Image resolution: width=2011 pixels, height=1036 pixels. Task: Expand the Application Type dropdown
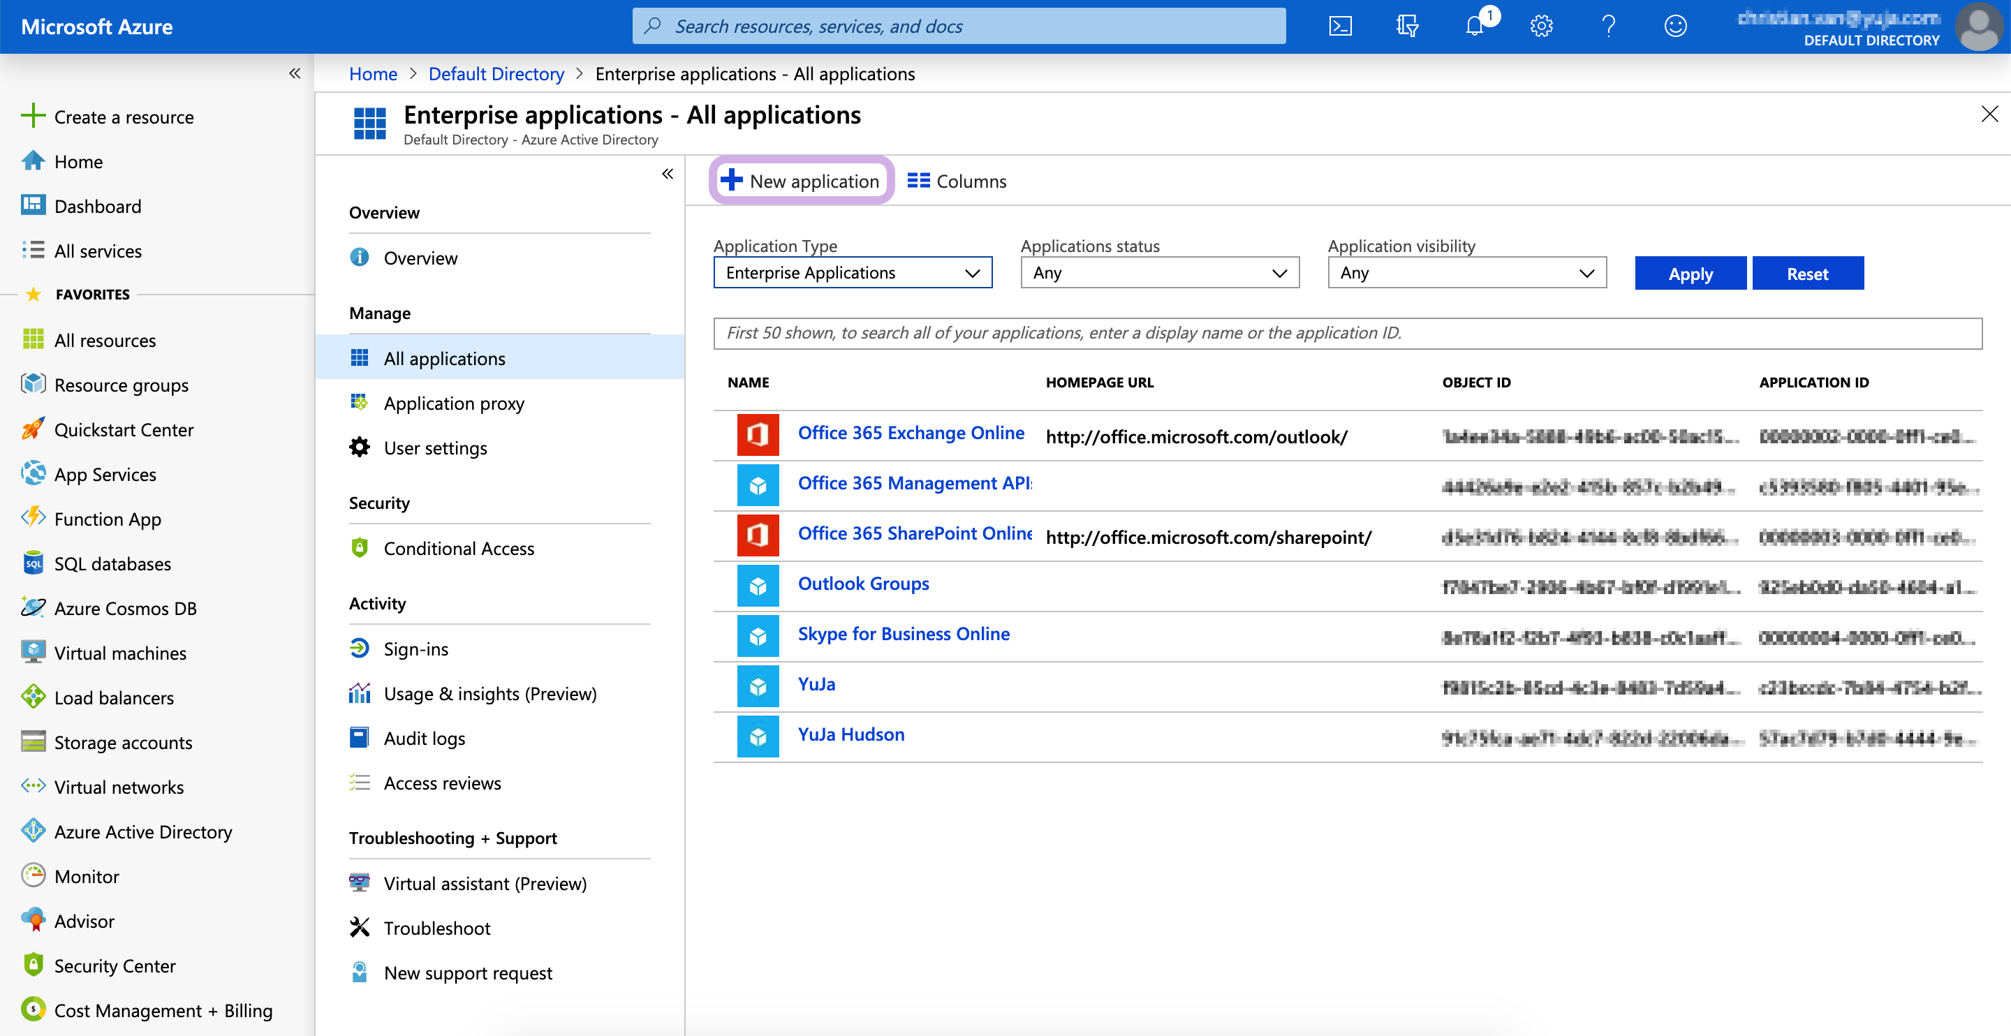(853, 273)
